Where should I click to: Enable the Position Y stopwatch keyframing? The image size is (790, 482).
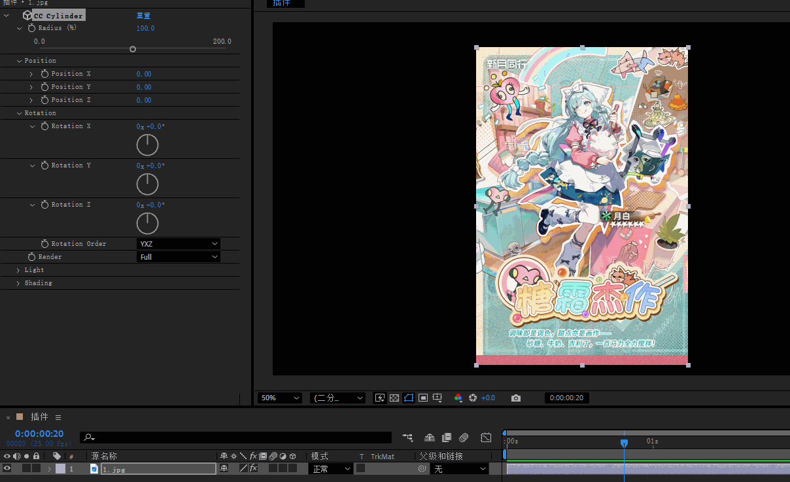(44, 87)
